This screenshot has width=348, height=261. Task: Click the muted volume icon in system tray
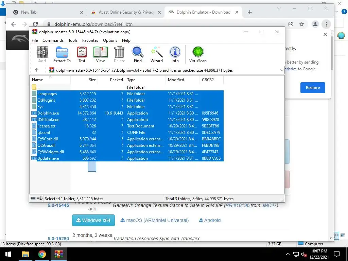[x=304, y=254]
